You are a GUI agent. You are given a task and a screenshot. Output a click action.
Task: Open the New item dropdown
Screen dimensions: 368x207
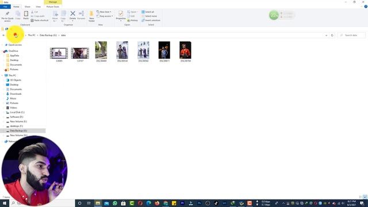(104, 11)
